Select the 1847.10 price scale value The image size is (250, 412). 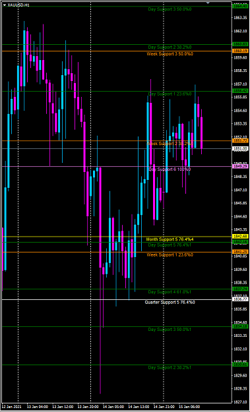(241, 190)
